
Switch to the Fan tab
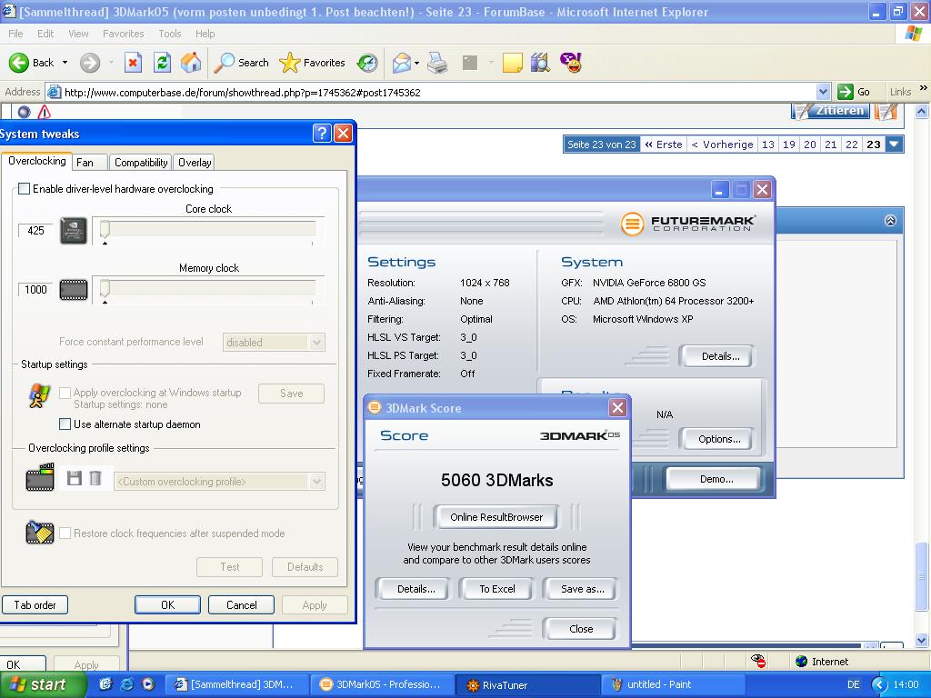[90, 162]
